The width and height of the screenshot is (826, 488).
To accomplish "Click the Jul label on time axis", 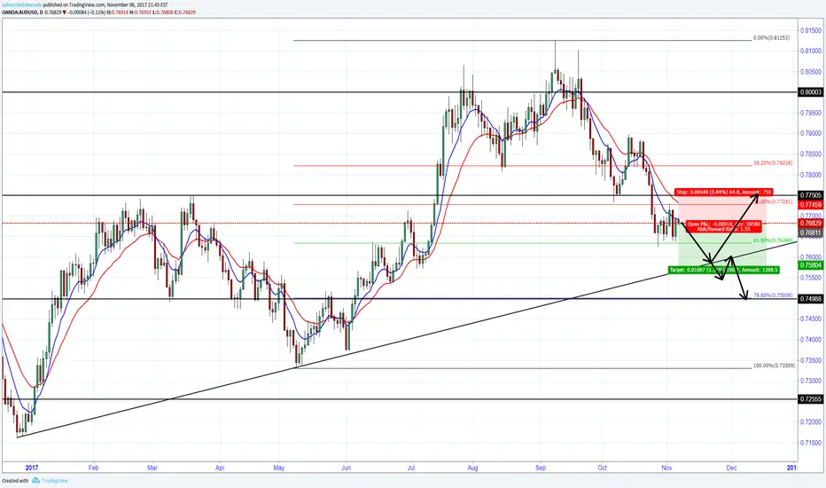I will click(x=411, y=468).
